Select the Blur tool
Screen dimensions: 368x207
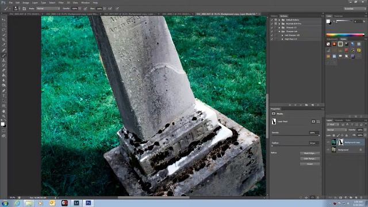(3, 80)
